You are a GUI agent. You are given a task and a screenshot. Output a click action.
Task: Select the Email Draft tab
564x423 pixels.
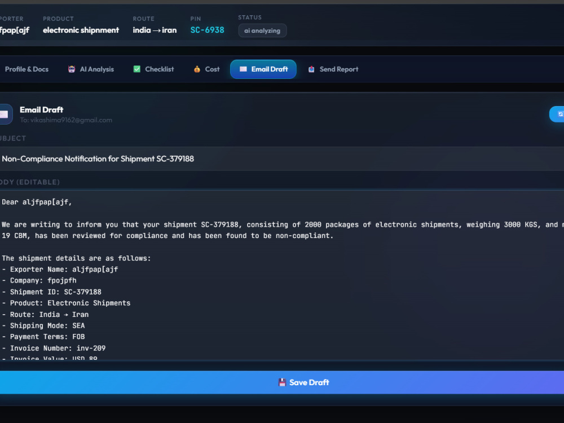(263, 69)
